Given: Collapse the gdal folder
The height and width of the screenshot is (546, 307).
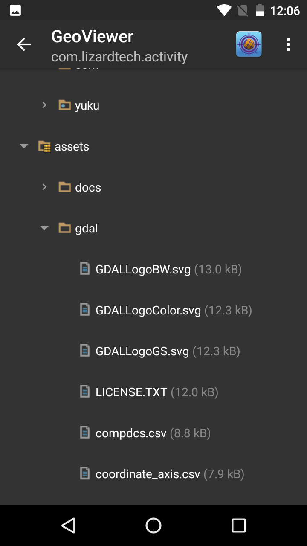Looking at the screenshot, I should pyautogui.click(x=44, y=228).
